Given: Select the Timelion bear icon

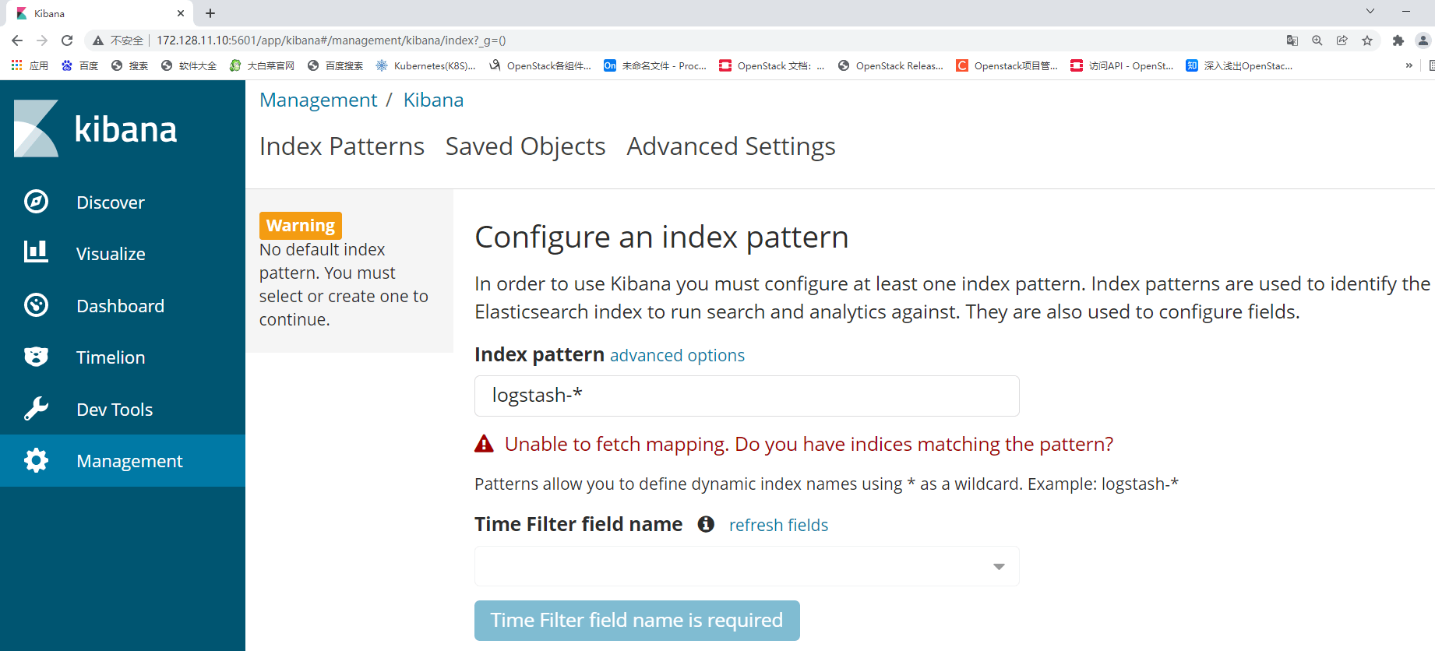Looking at the screenshot, I should point(36,357).
